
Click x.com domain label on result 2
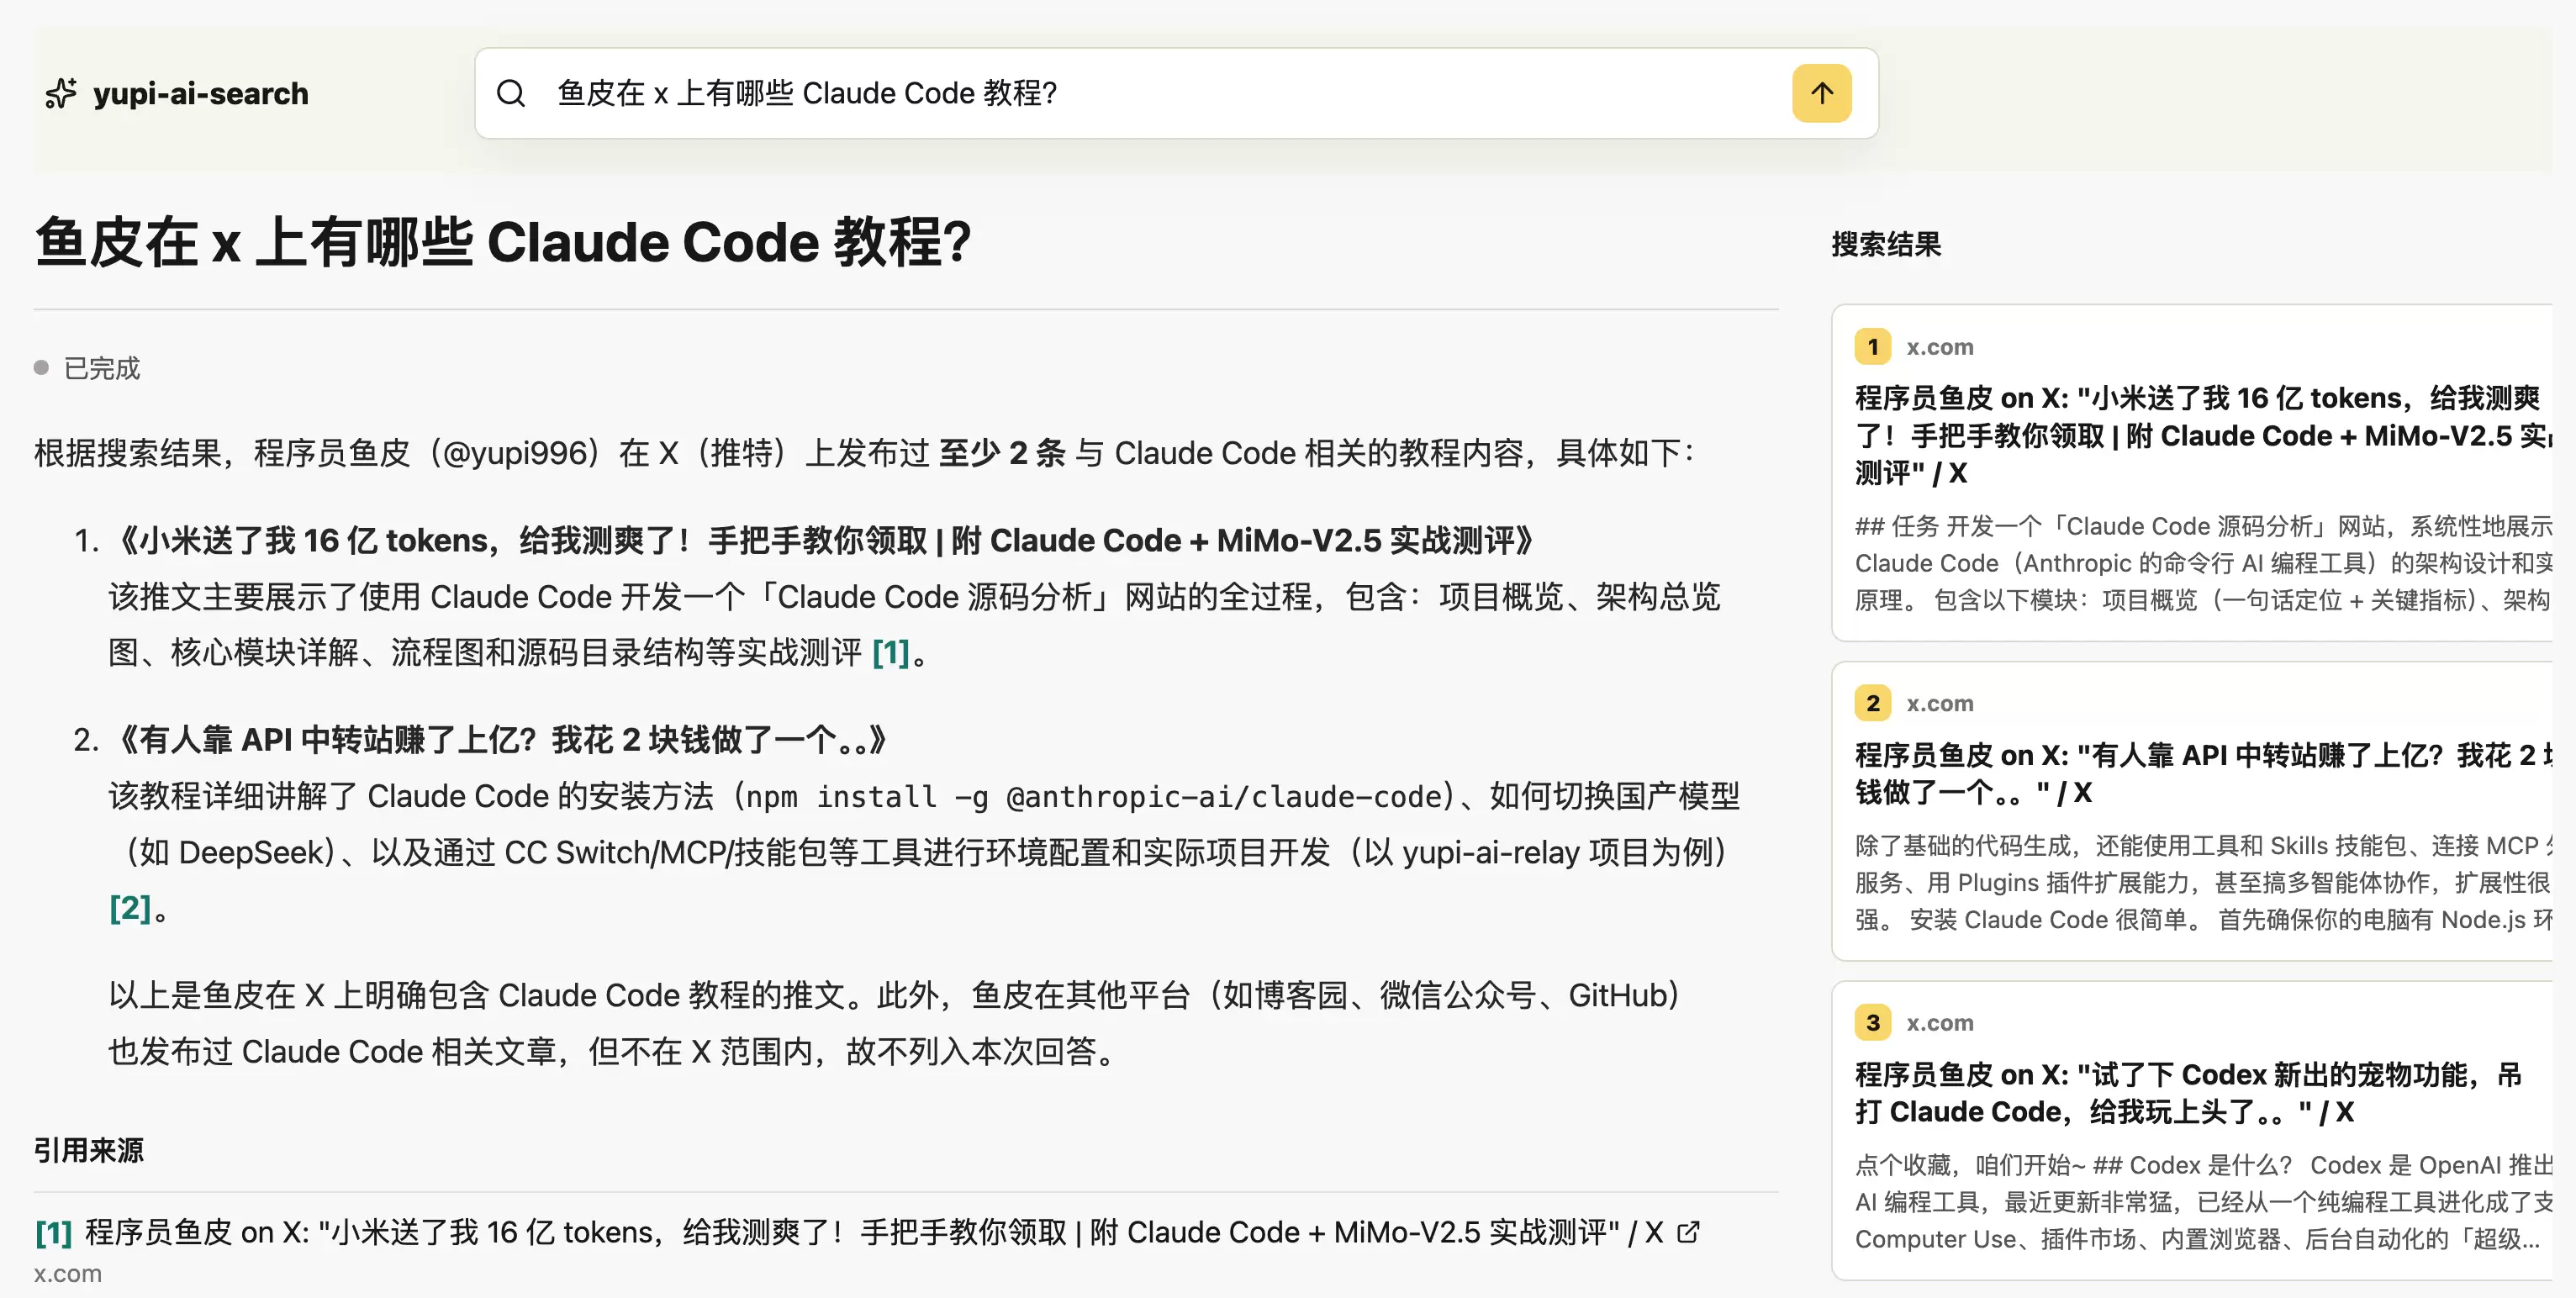[1939, 703]
